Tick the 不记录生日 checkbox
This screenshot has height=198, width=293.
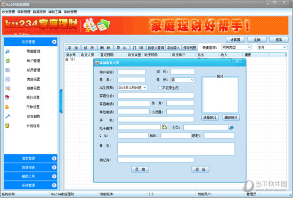[160, 88]
